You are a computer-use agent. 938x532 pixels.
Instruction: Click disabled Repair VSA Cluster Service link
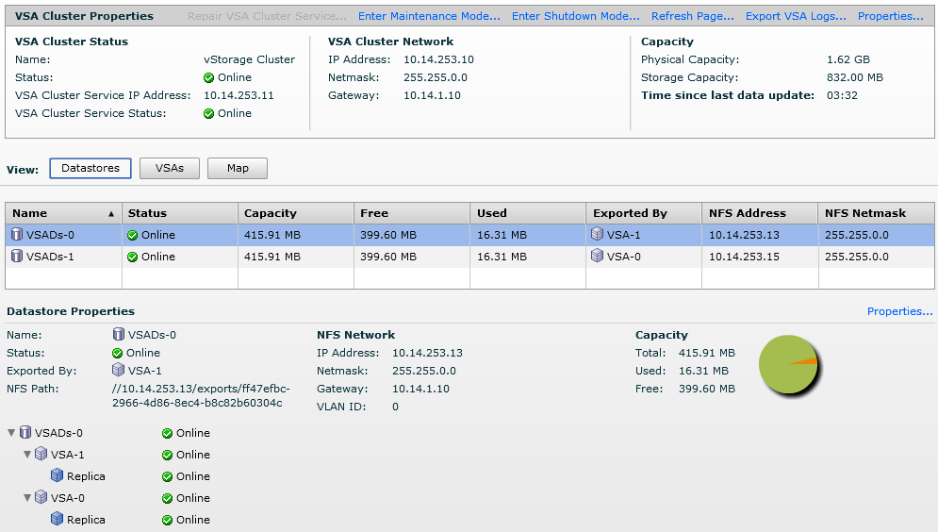(x=267, y=16)
